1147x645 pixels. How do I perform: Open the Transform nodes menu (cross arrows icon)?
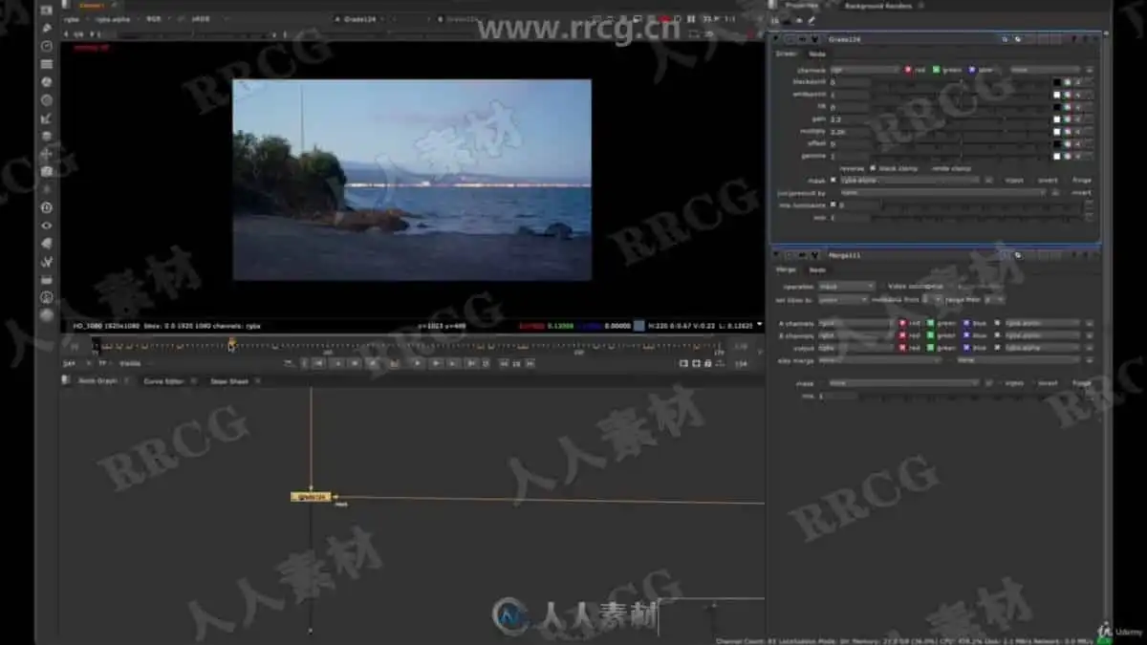[x=46, y=154]
